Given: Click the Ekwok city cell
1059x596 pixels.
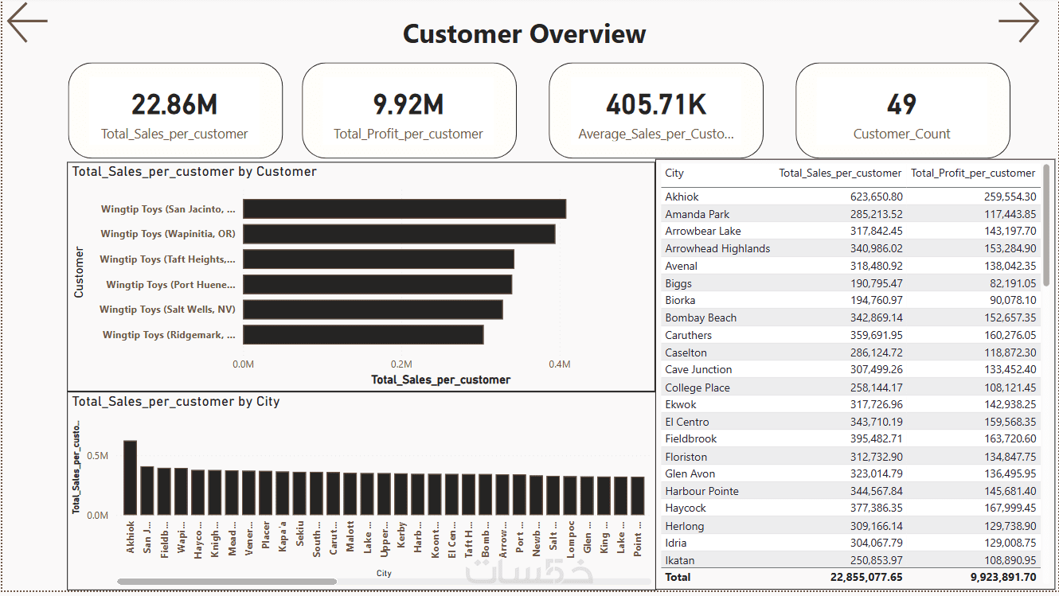Looking at the screenshot, I should 681,404.
